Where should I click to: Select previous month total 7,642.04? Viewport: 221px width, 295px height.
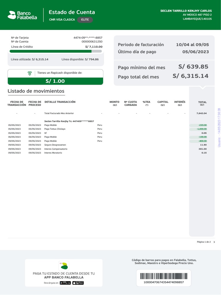pyautogui.click(x=201, y=113)
